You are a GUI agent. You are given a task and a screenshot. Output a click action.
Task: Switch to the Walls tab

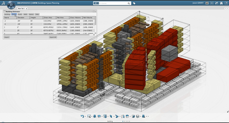25,14
